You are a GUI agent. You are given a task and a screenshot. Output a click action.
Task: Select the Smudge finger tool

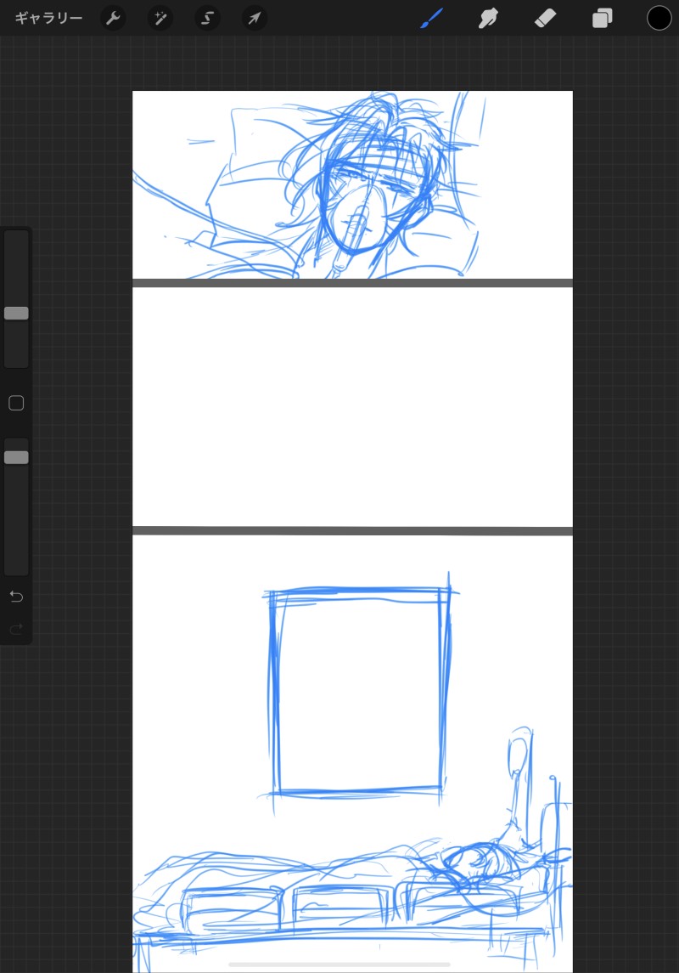(x=488, y=18)
